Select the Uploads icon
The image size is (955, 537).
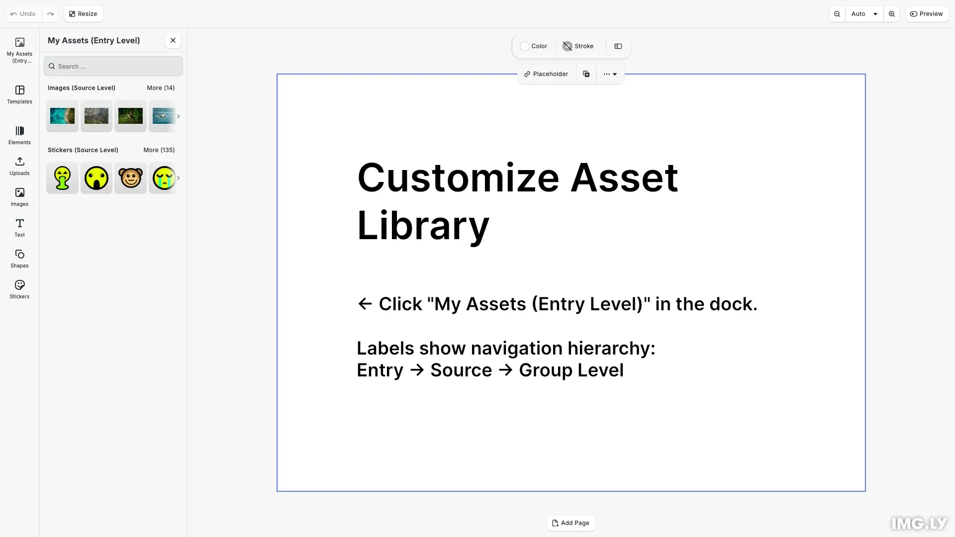coord(19,166)
